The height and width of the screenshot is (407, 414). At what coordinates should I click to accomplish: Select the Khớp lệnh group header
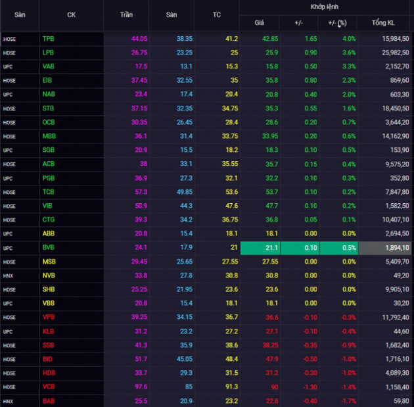(x=324, y=7)
